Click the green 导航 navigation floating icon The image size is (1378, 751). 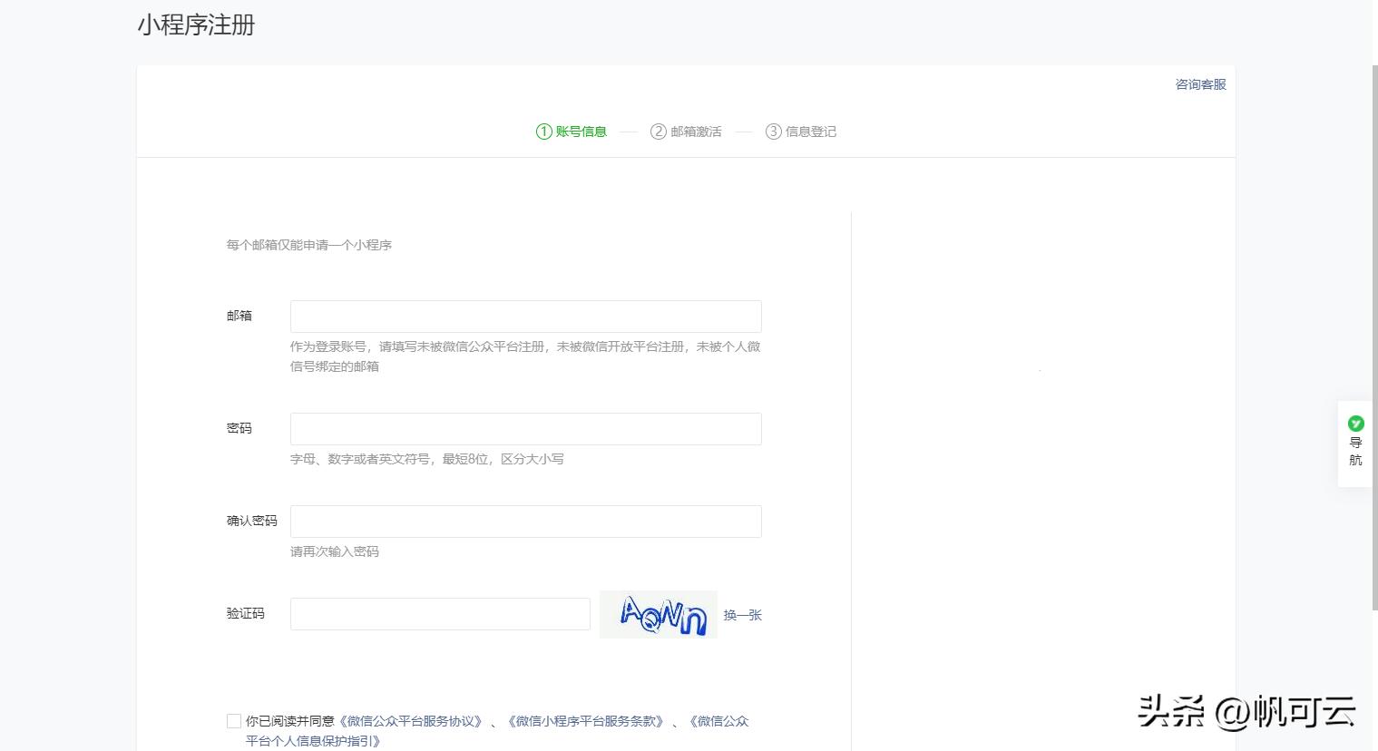coord(1355,451)
